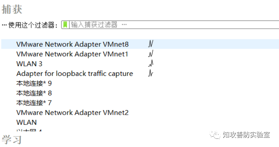Screen dimensions: 279x147
Task: Select the WLAN 3 interface
Action: (x=29, y=64)
